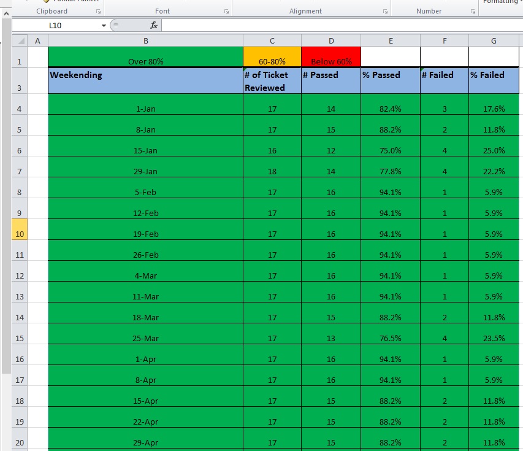
Task: Click passed count 12 in 15-Jan row
Action: point(331,146)
